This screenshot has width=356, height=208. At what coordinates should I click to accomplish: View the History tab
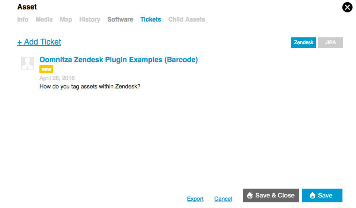point(89,19)
